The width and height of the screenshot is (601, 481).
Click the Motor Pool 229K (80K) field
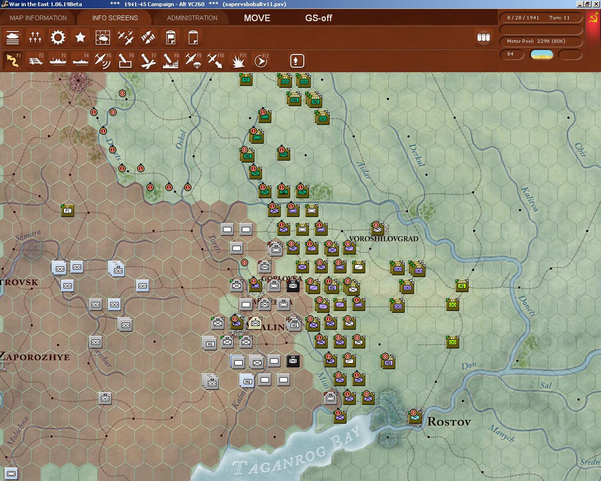click(x=541, y=41)
